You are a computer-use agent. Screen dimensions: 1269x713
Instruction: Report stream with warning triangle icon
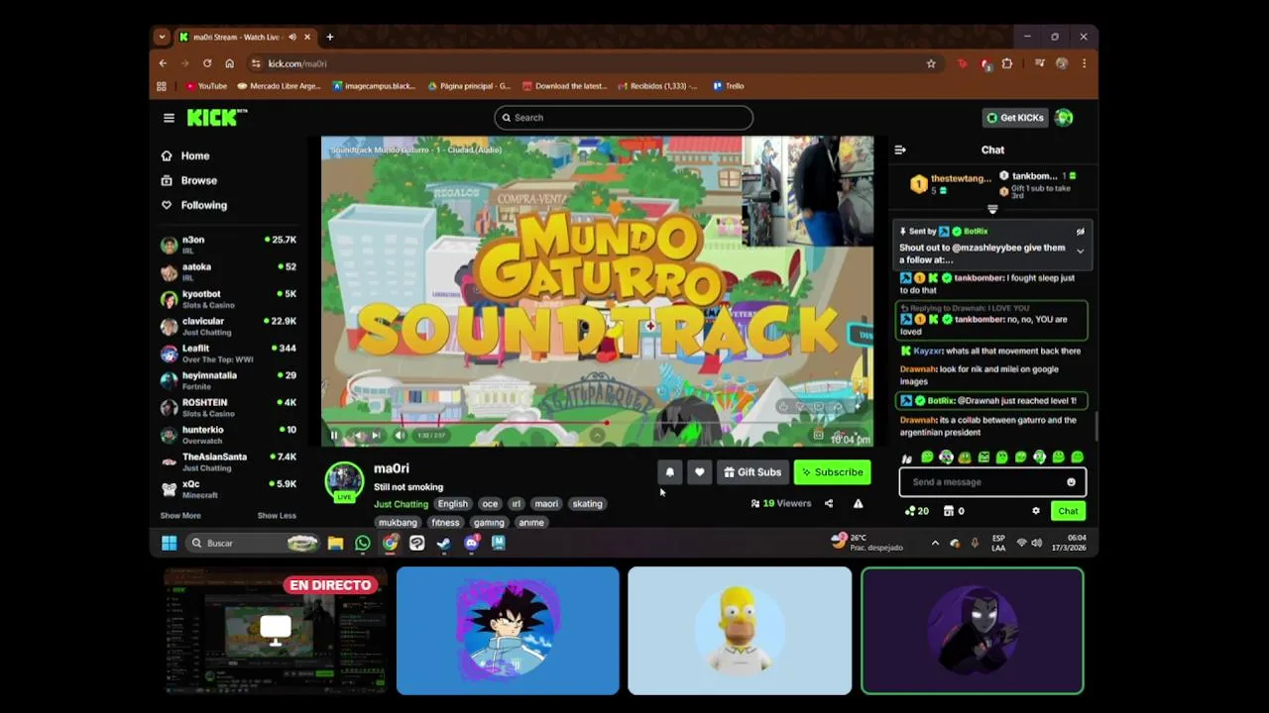pyautogui.click(x=859, y=503)
